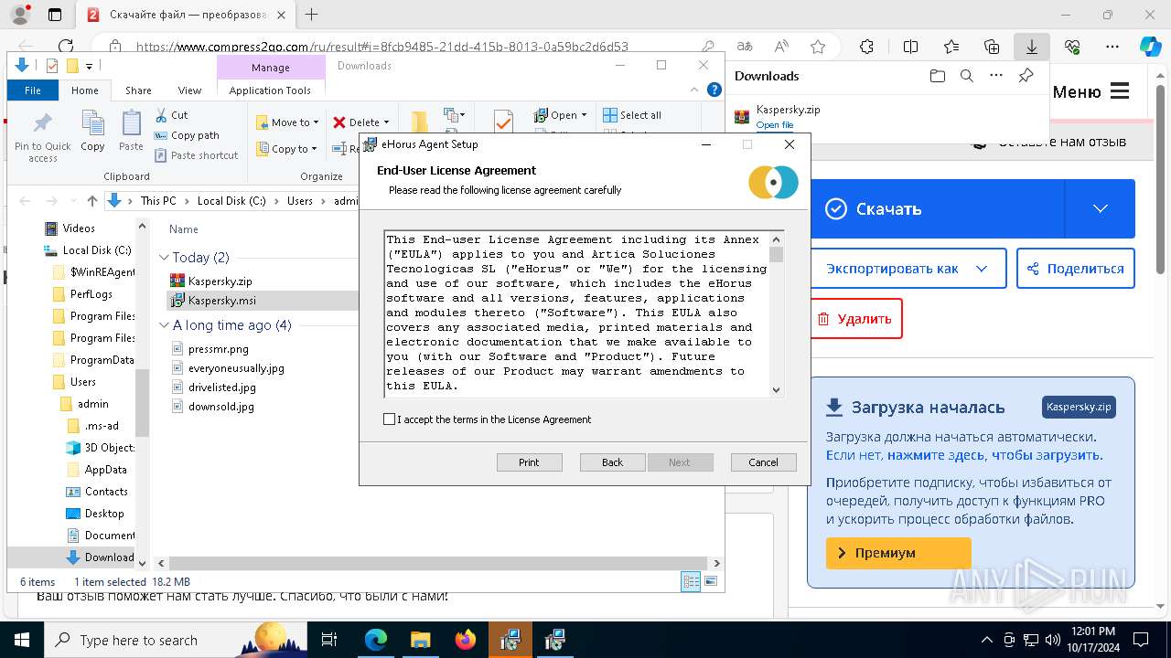Open File Explorer from the taskbar
This screenshot has height=658, width=1171.
click(x=420, y=640)
